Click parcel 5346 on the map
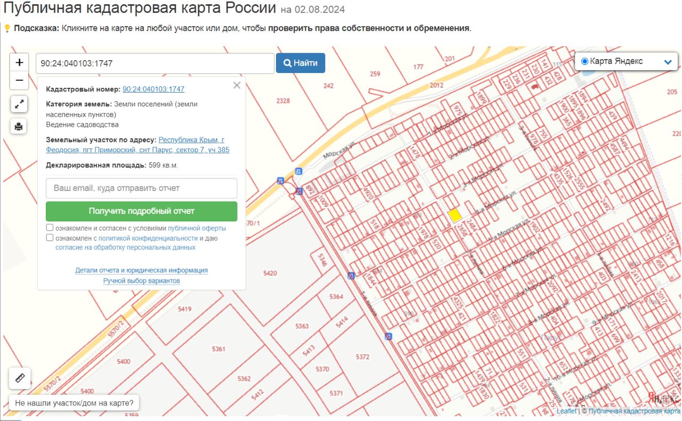This screenshot has height=421, width=682. [321, 260]
